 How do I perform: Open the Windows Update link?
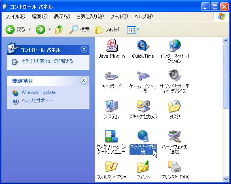[x=38, y=92]
